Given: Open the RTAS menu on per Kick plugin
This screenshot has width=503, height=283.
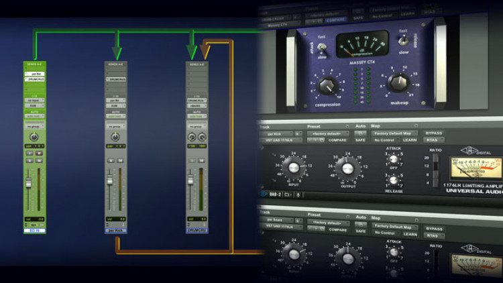Looking at the screenshot, I should pos(434,140).
